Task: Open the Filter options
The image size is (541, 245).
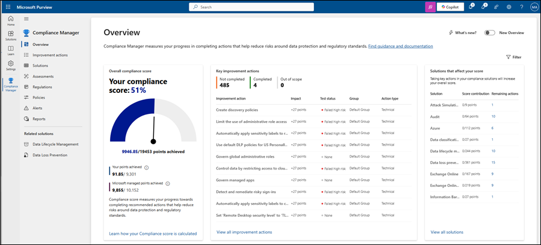Action: (x=513, y=57)
